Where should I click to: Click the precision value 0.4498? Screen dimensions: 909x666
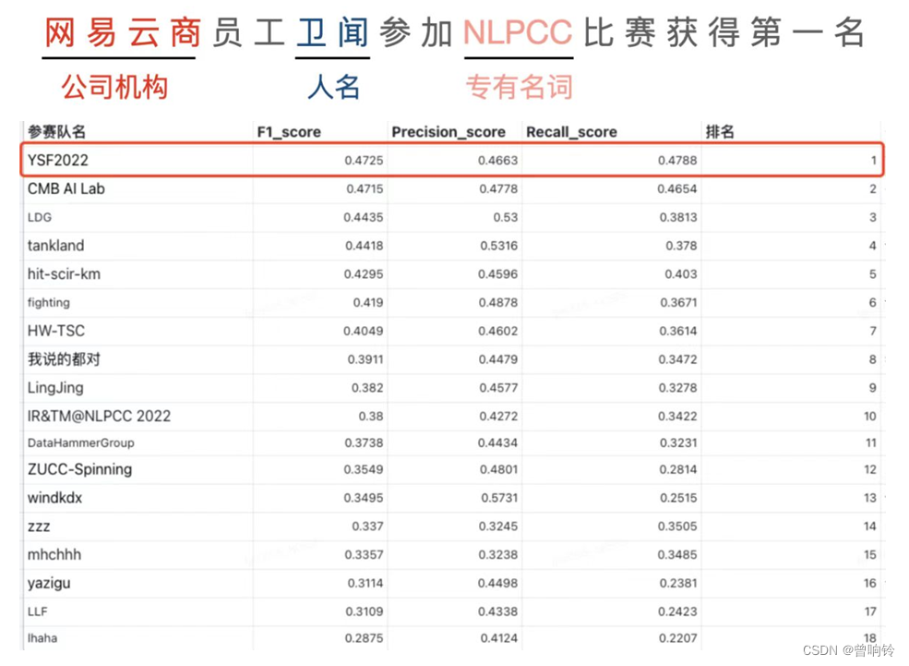(x=498, y=583)
